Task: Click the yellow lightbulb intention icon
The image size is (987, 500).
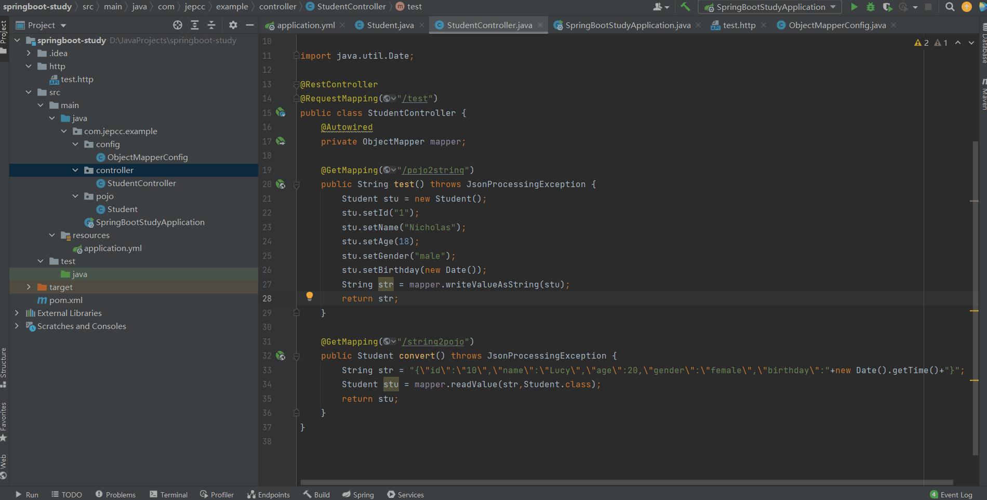Action: coord(310,296)
